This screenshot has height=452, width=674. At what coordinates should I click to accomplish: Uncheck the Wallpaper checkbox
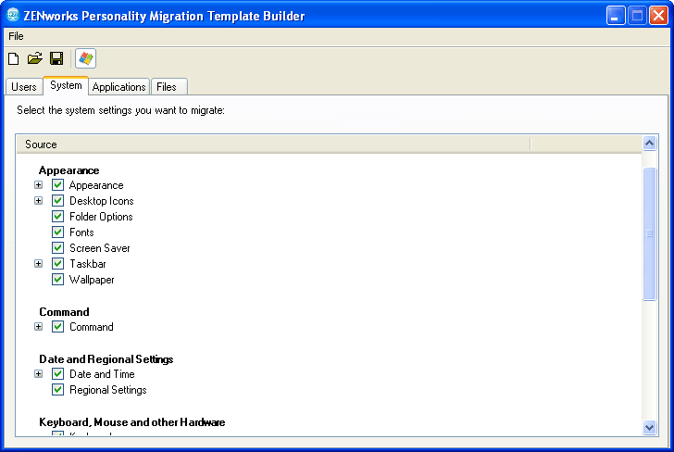(58, 280)
